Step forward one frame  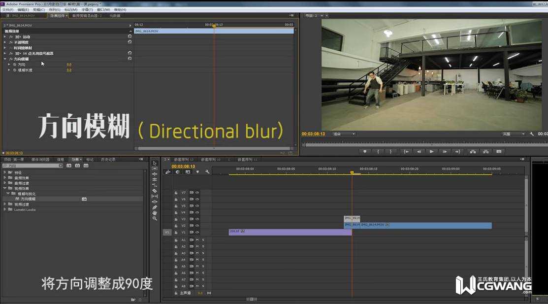[x=445, y=151]
